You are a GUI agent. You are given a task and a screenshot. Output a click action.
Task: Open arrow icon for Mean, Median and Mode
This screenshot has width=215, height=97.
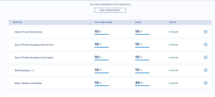[x=205, y=83]
